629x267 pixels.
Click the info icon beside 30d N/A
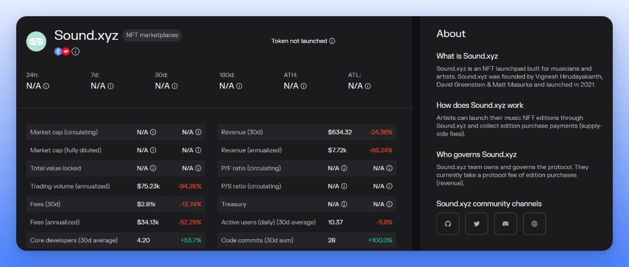point(175,86)
